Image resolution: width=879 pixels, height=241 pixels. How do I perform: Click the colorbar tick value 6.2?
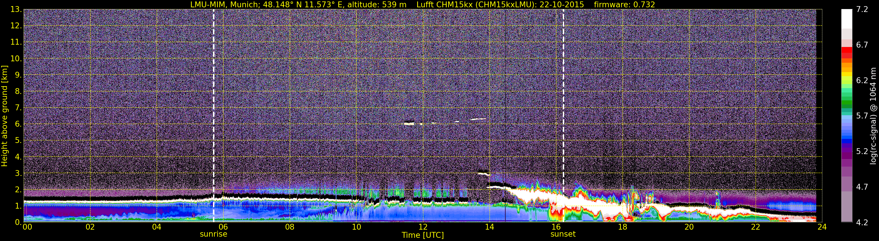(x=862, y=81)
